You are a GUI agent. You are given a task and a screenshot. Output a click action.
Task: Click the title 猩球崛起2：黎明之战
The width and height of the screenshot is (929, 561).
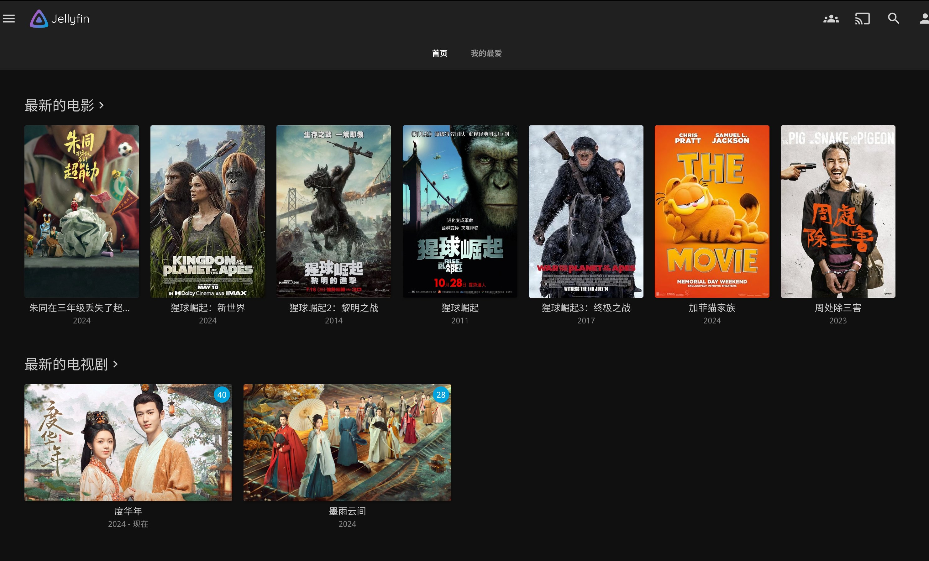[x=334, y=308]
